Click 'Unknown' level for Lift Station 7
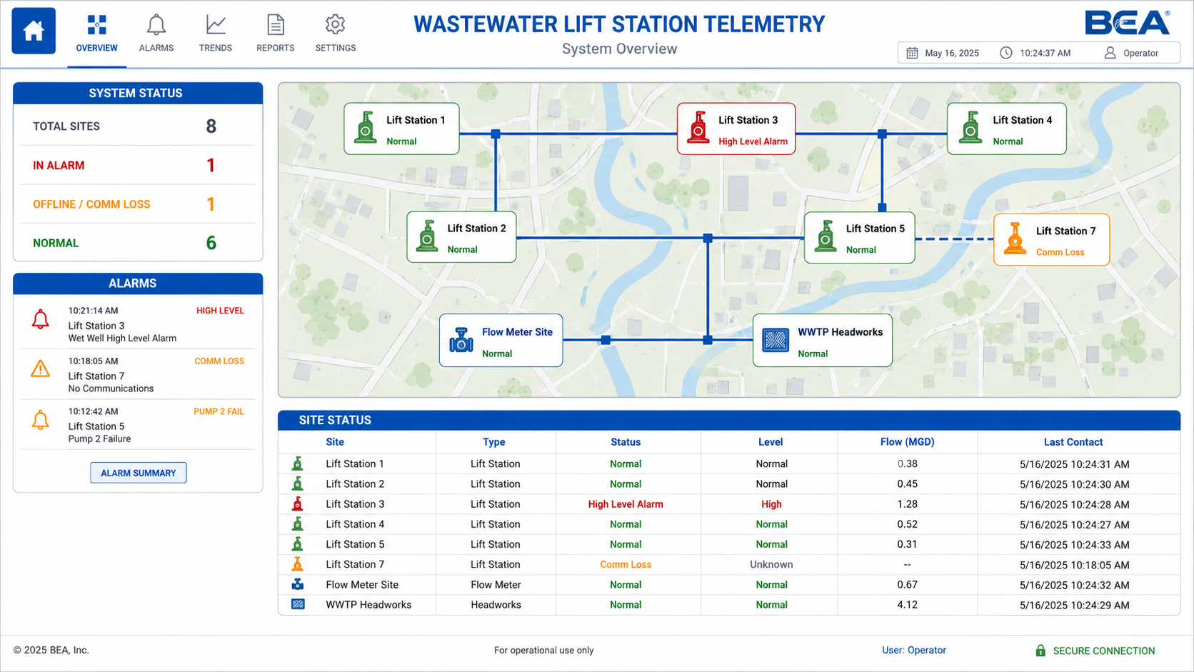Viewport: 1194px width, 672px height. click(x=771, y=564)
